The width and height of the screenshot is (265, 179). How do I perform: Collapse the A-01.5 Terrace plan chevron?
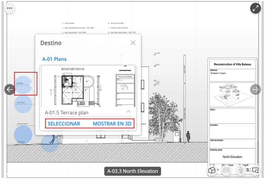[x=128, y=111]
